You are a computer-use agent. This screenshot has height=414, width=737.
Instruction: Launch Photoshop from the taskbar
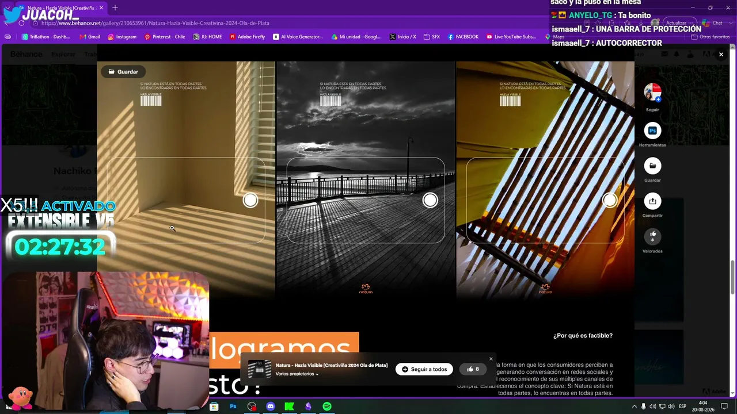pos(233,407)
